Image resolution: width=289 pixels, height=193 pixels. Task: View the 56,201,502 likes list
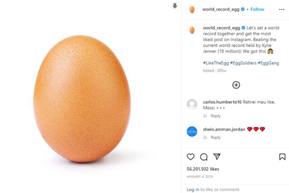[203, 169]
